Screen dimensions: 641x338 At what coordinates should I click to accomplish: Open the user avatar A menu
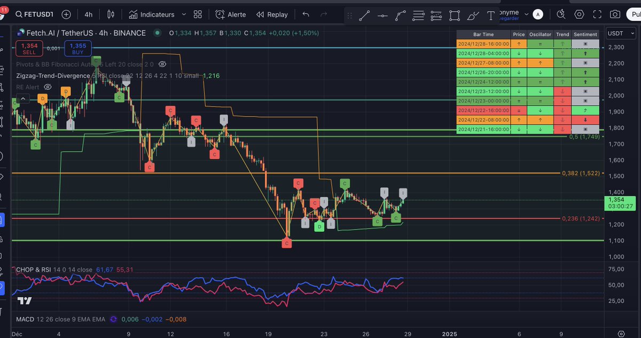click(x=538, y=14)
